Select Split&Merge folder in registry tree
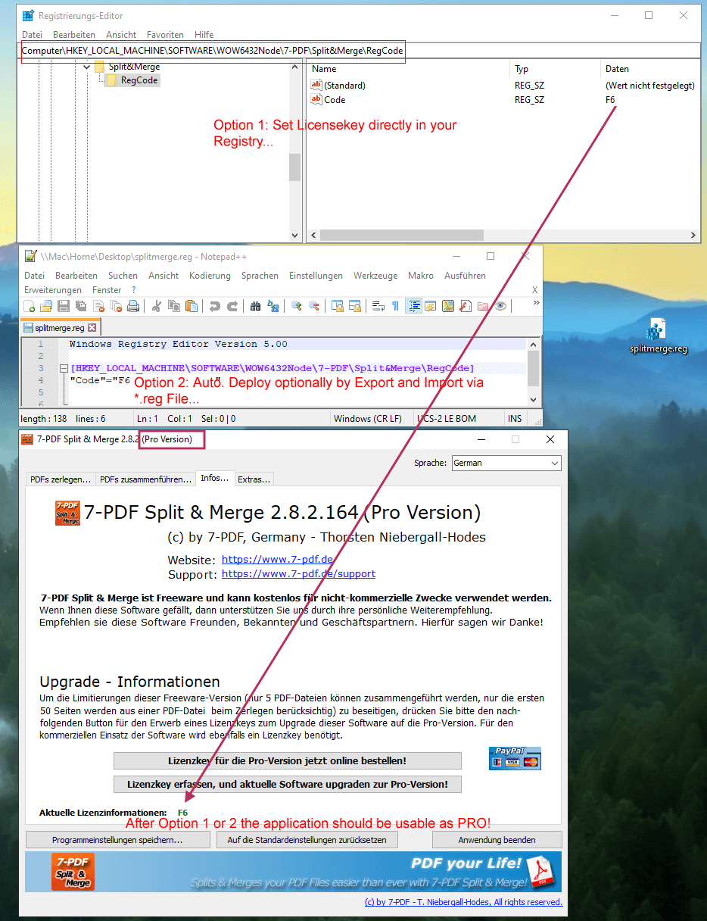This screenshot has width=707, height=921. point(134,67)
